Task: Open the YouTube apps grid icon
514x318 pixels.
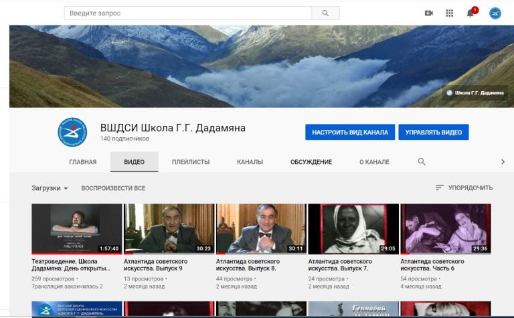Action: tap(450, 13)
